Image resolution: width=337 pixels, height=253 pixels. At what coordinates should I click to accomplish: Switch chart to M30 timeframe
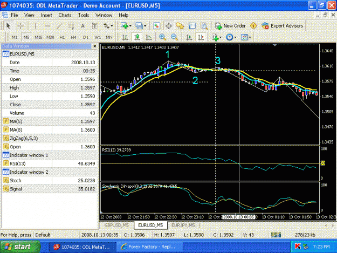[50, 37]
